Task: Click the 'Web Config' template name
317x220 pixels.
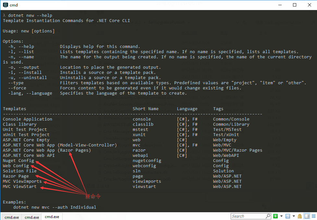Action: coord(16,166)
